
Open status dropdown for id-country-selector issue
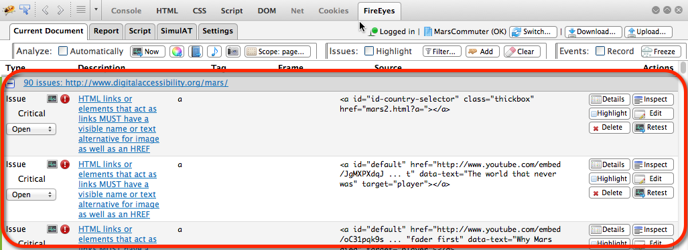pos(31,129)
